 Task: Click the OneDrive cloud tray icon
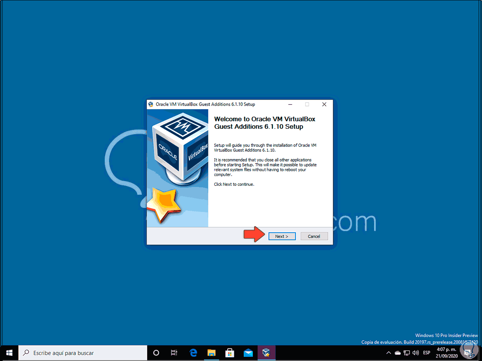pos(398,353)
